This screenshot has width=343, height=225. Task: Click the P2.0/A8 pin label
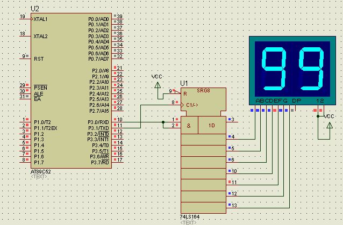coord(101,71)
